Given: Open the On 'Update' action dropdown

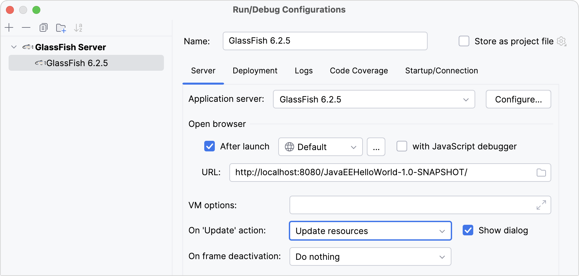Looking at the screenshot, I should [x=370, y=231].
